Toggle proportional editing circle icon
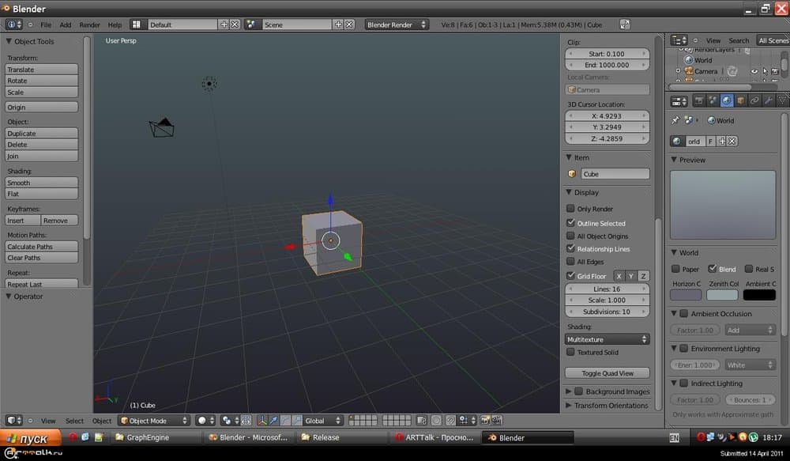The image size is (790, 461). click(x=436, y=420)
